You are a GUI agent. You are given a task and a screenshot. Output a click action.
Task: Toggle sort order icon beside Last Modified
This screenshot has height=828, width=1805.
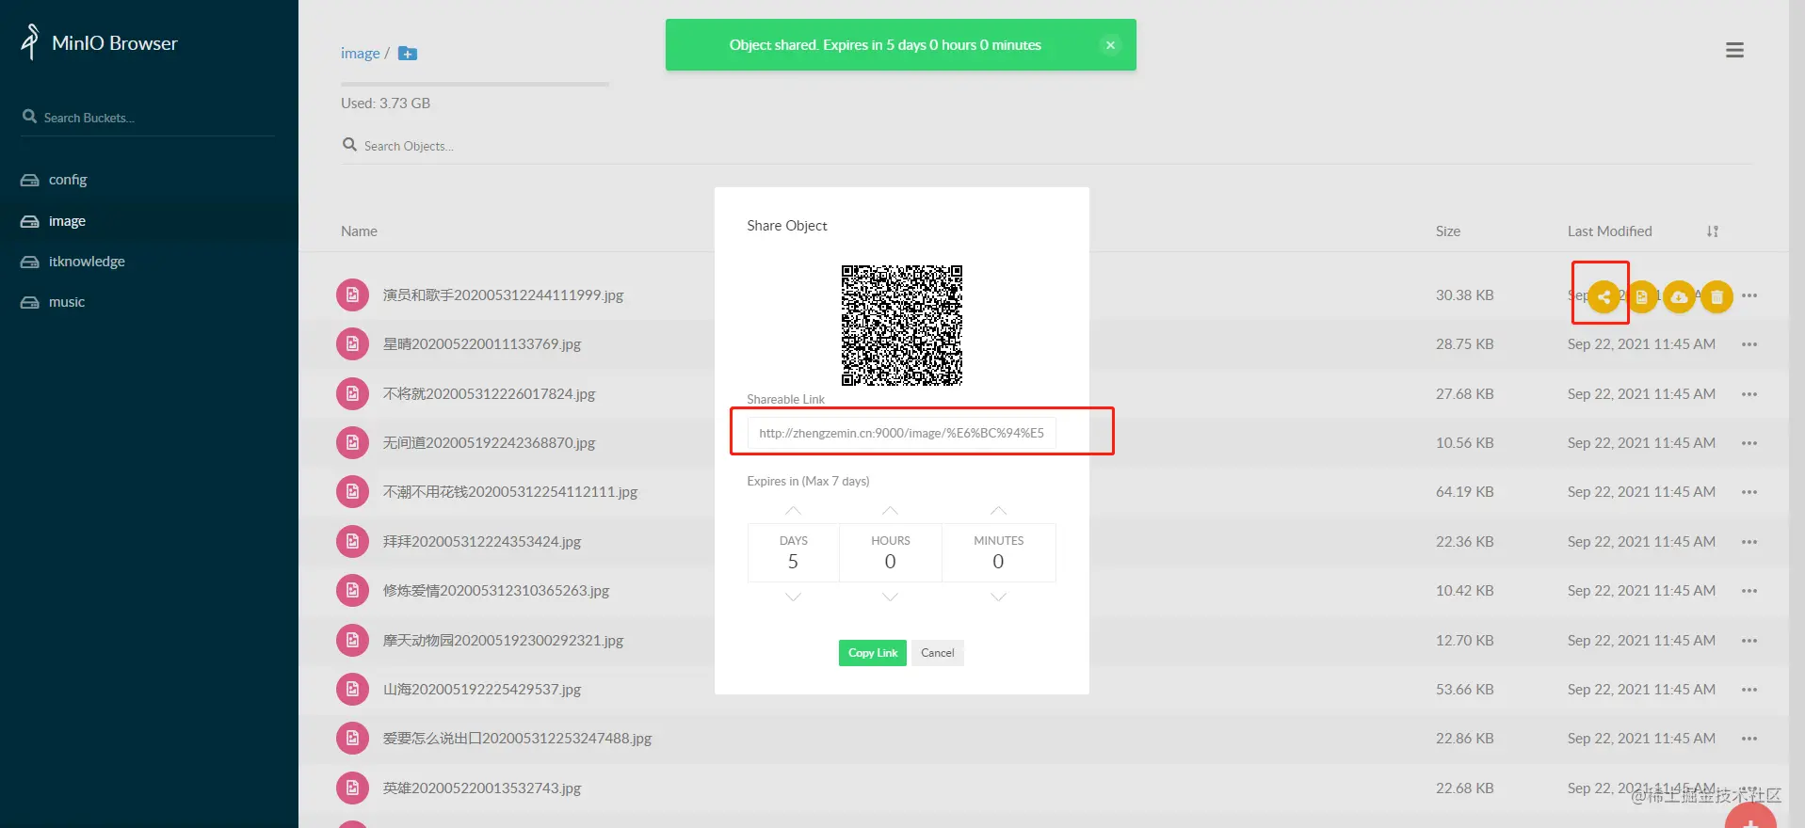pos(1713,231)
